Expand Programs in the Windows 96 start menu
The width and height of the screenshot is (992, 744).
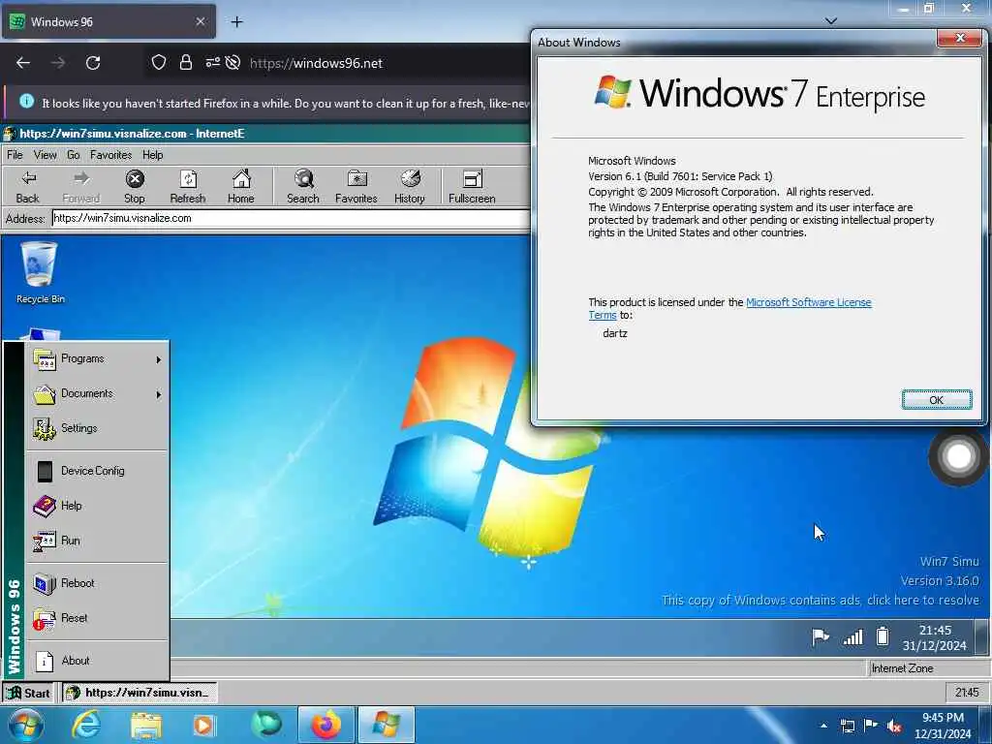click(97, 359)
